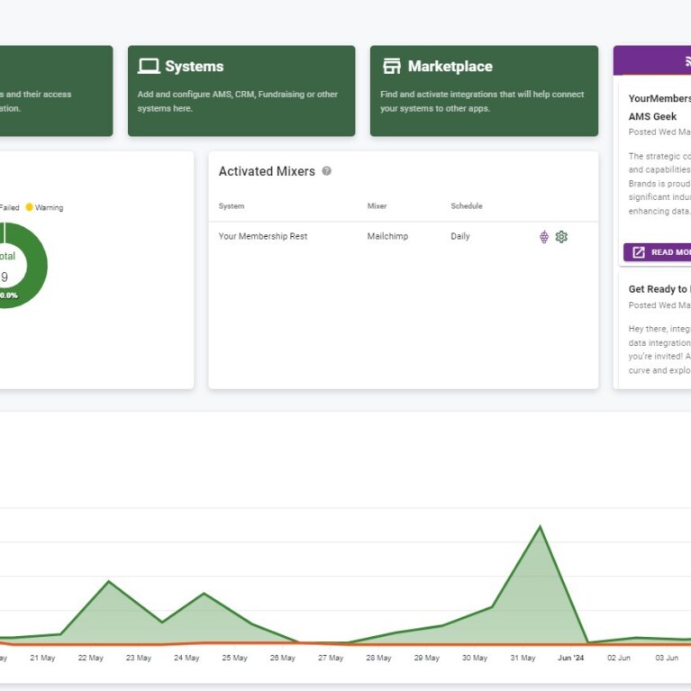
Task: Click the Jun '24 axis label
Action: pos(570,658)
